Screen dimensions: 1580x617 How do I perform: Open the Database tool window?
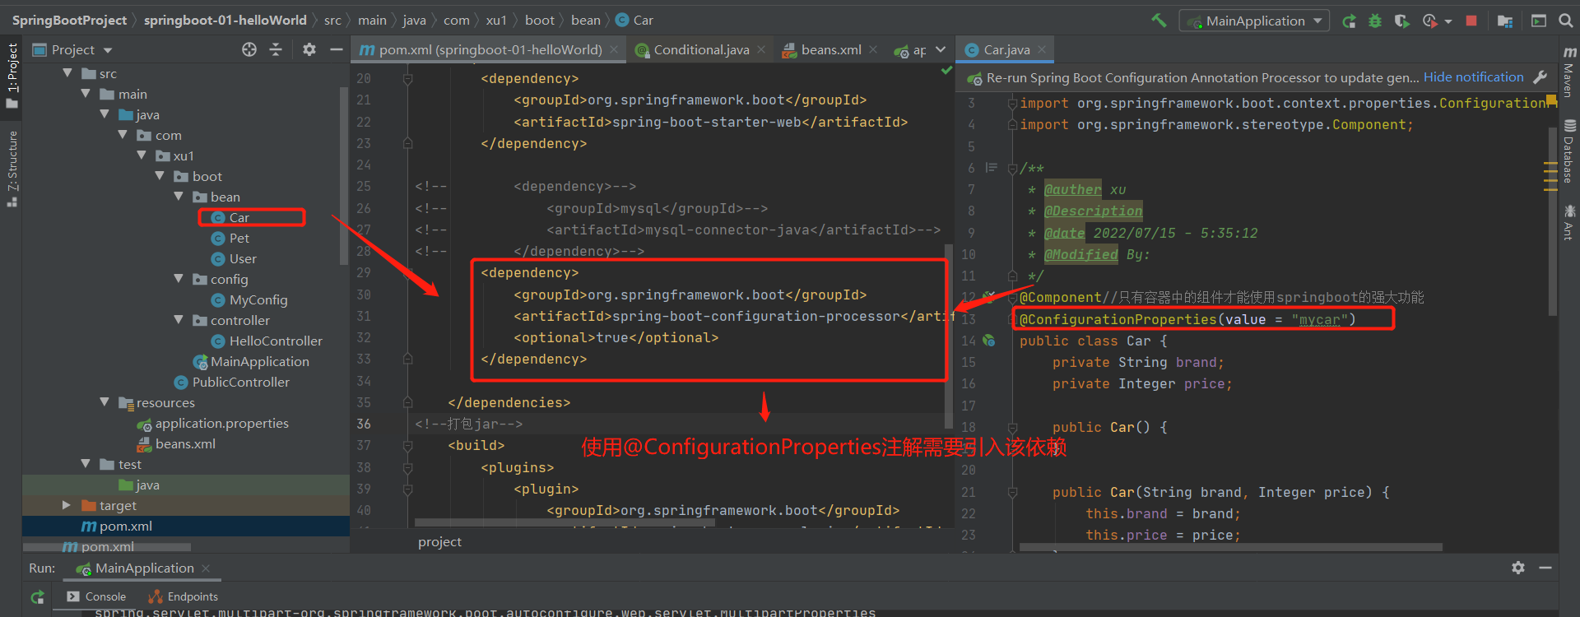1569,151
